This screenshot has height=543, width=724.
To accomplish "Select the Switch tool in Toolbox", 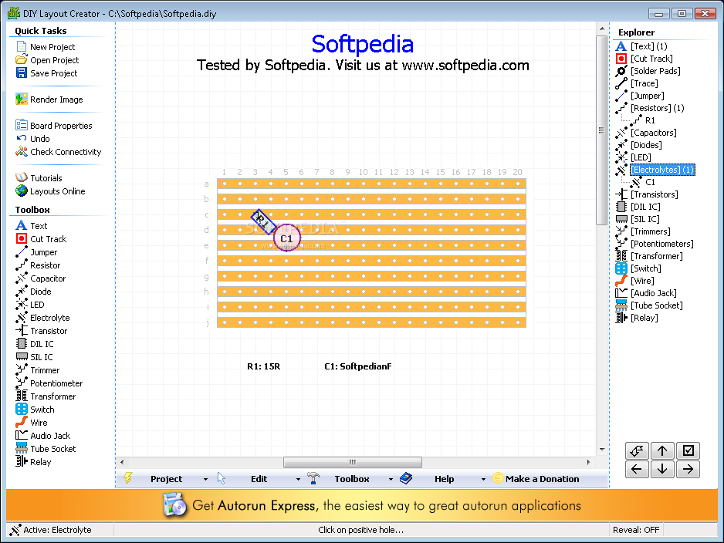I will pyautogui.click(x=35, y=410).
